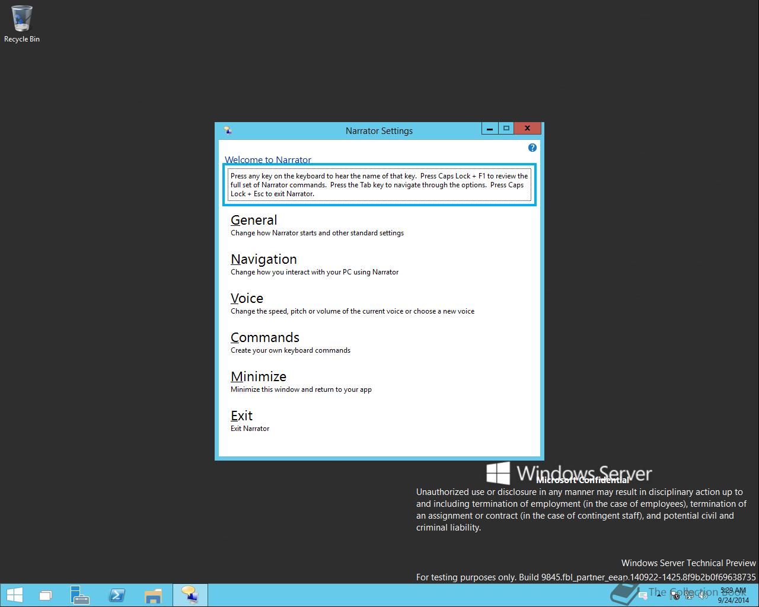Open File Explorer from the taskbar
759x607 pixels.
point(153,596)
